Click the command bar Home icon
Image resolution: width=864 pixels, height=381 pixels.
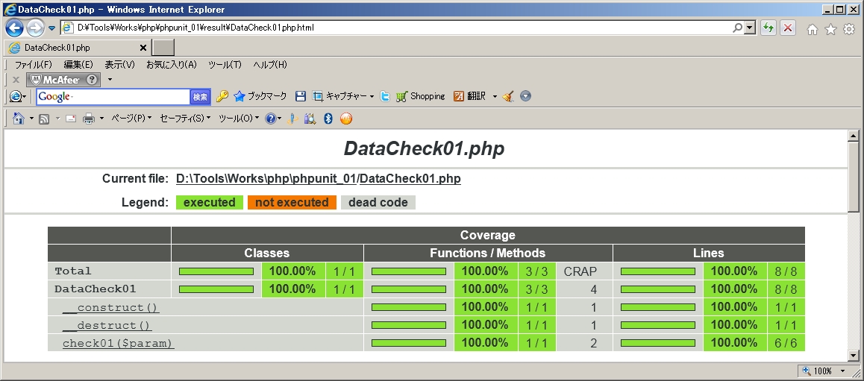[x=18, y=119]
